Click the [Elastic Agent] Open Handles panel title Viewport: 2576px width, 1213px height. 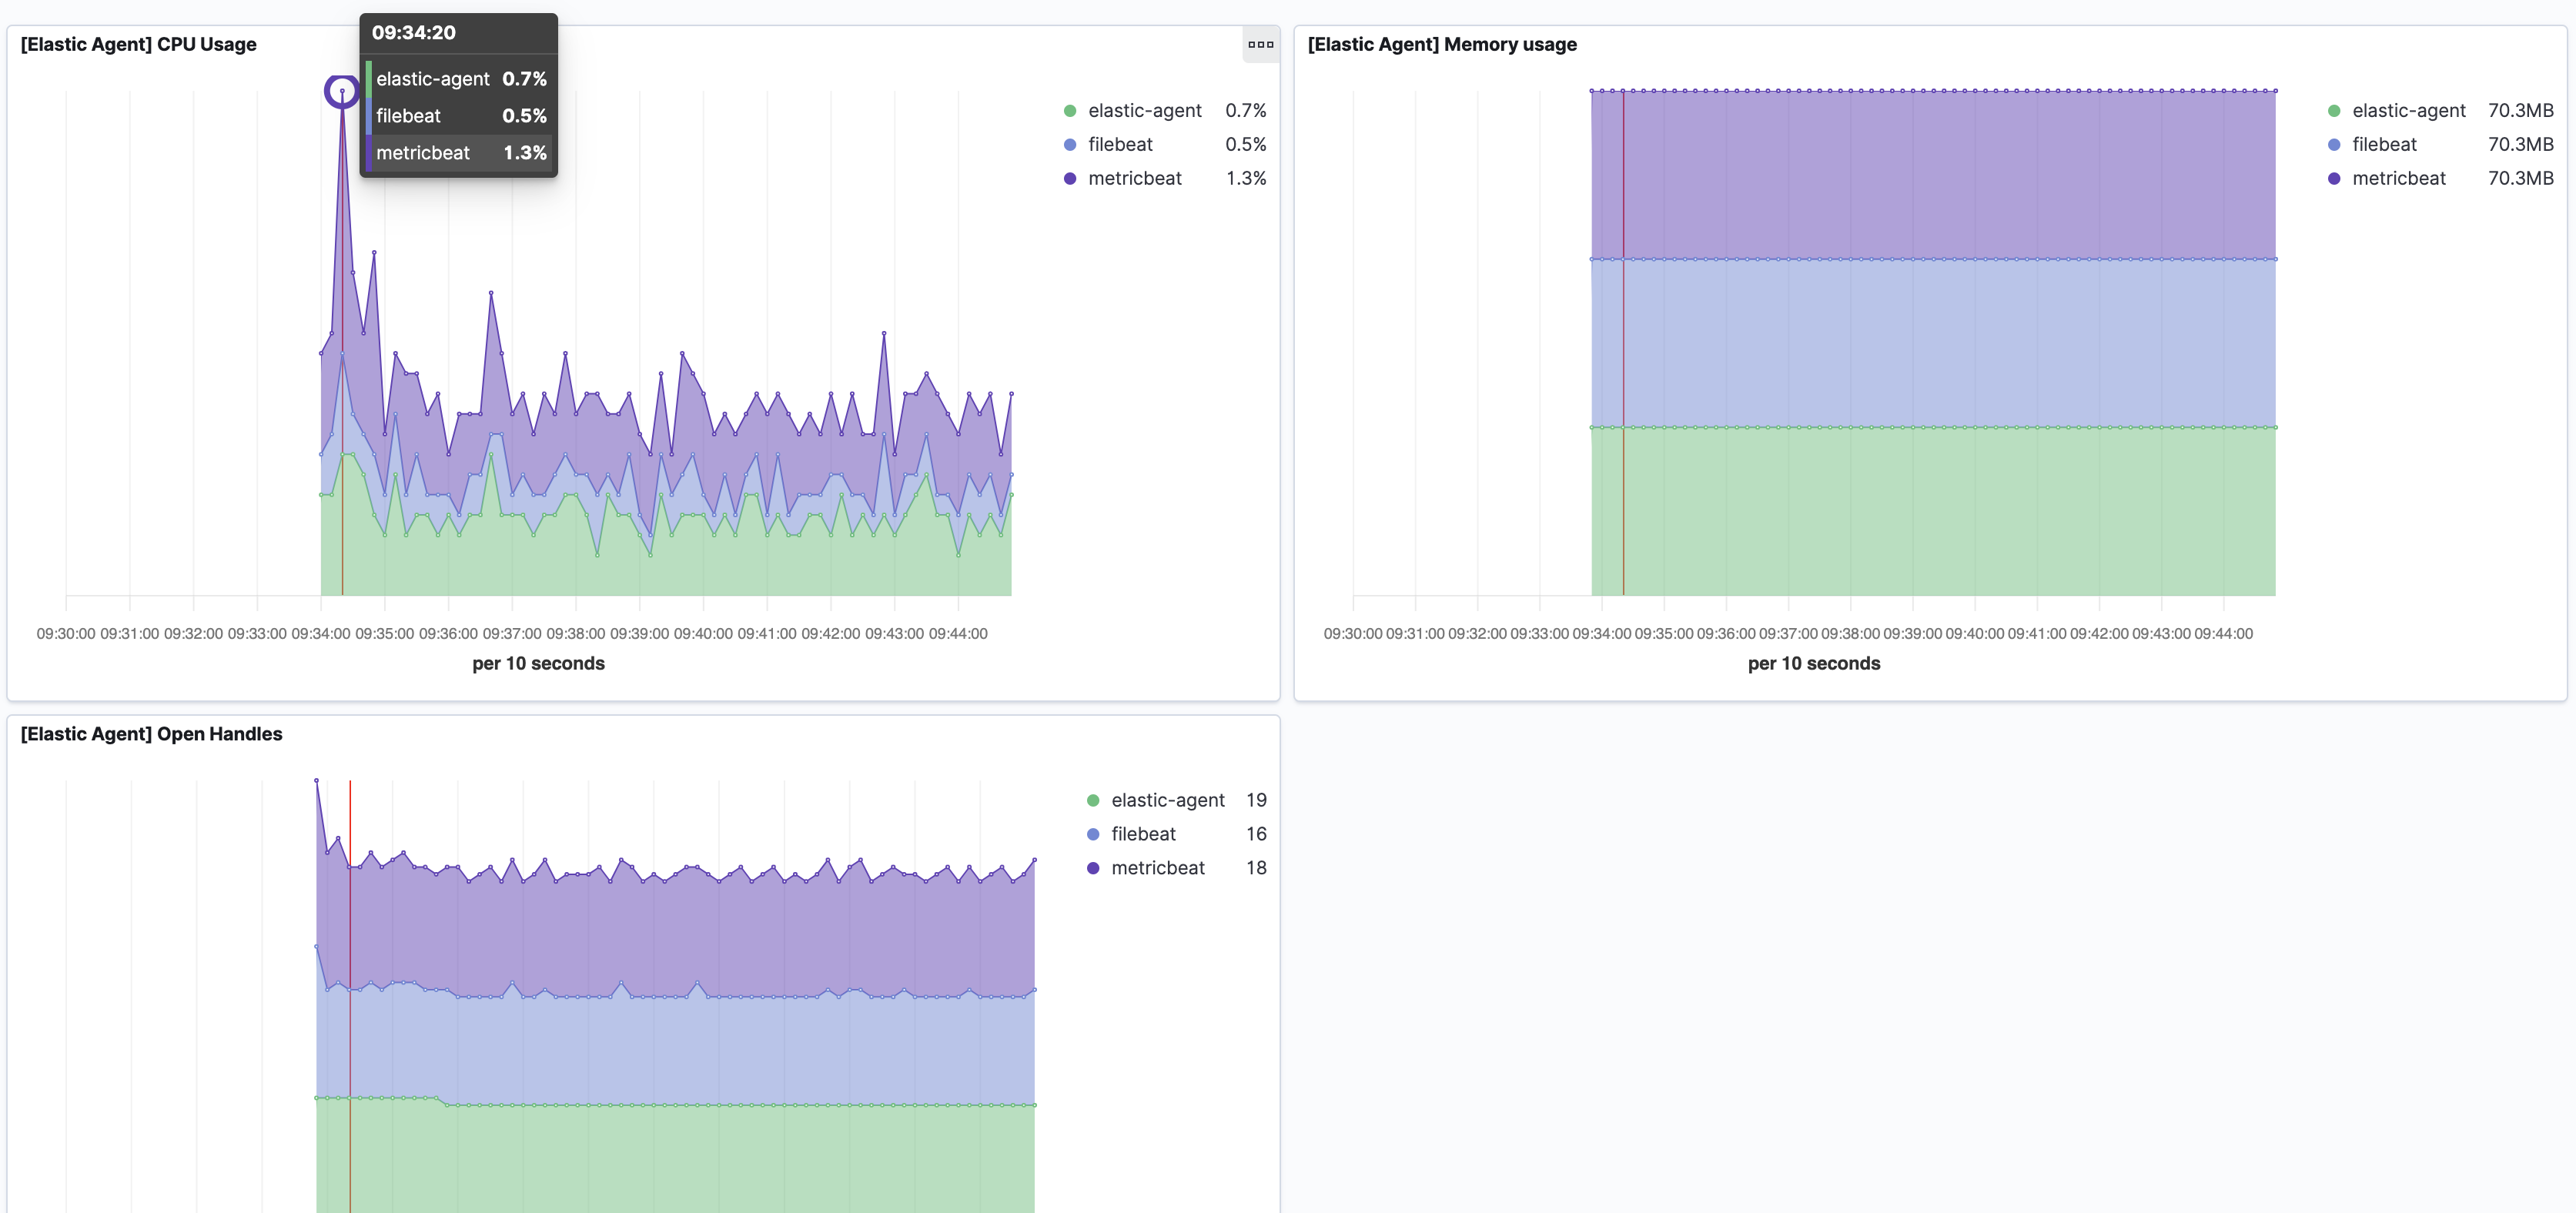[151, 734]
